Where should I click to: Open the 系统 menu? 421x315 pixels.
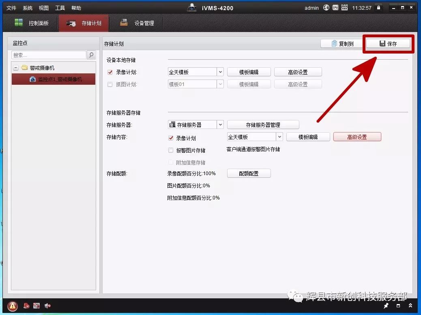click(28, 8)
